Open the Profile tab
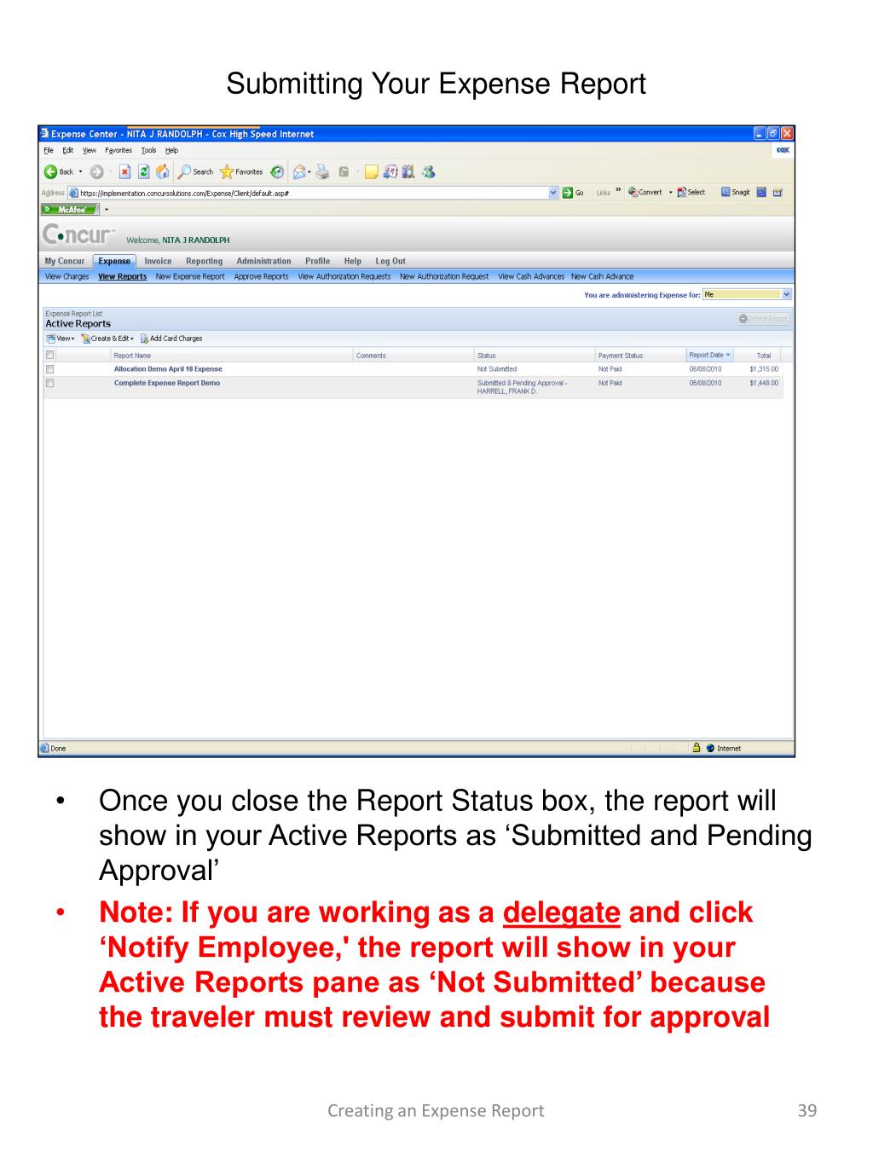 pyautogui.click(x=317, y=261)
